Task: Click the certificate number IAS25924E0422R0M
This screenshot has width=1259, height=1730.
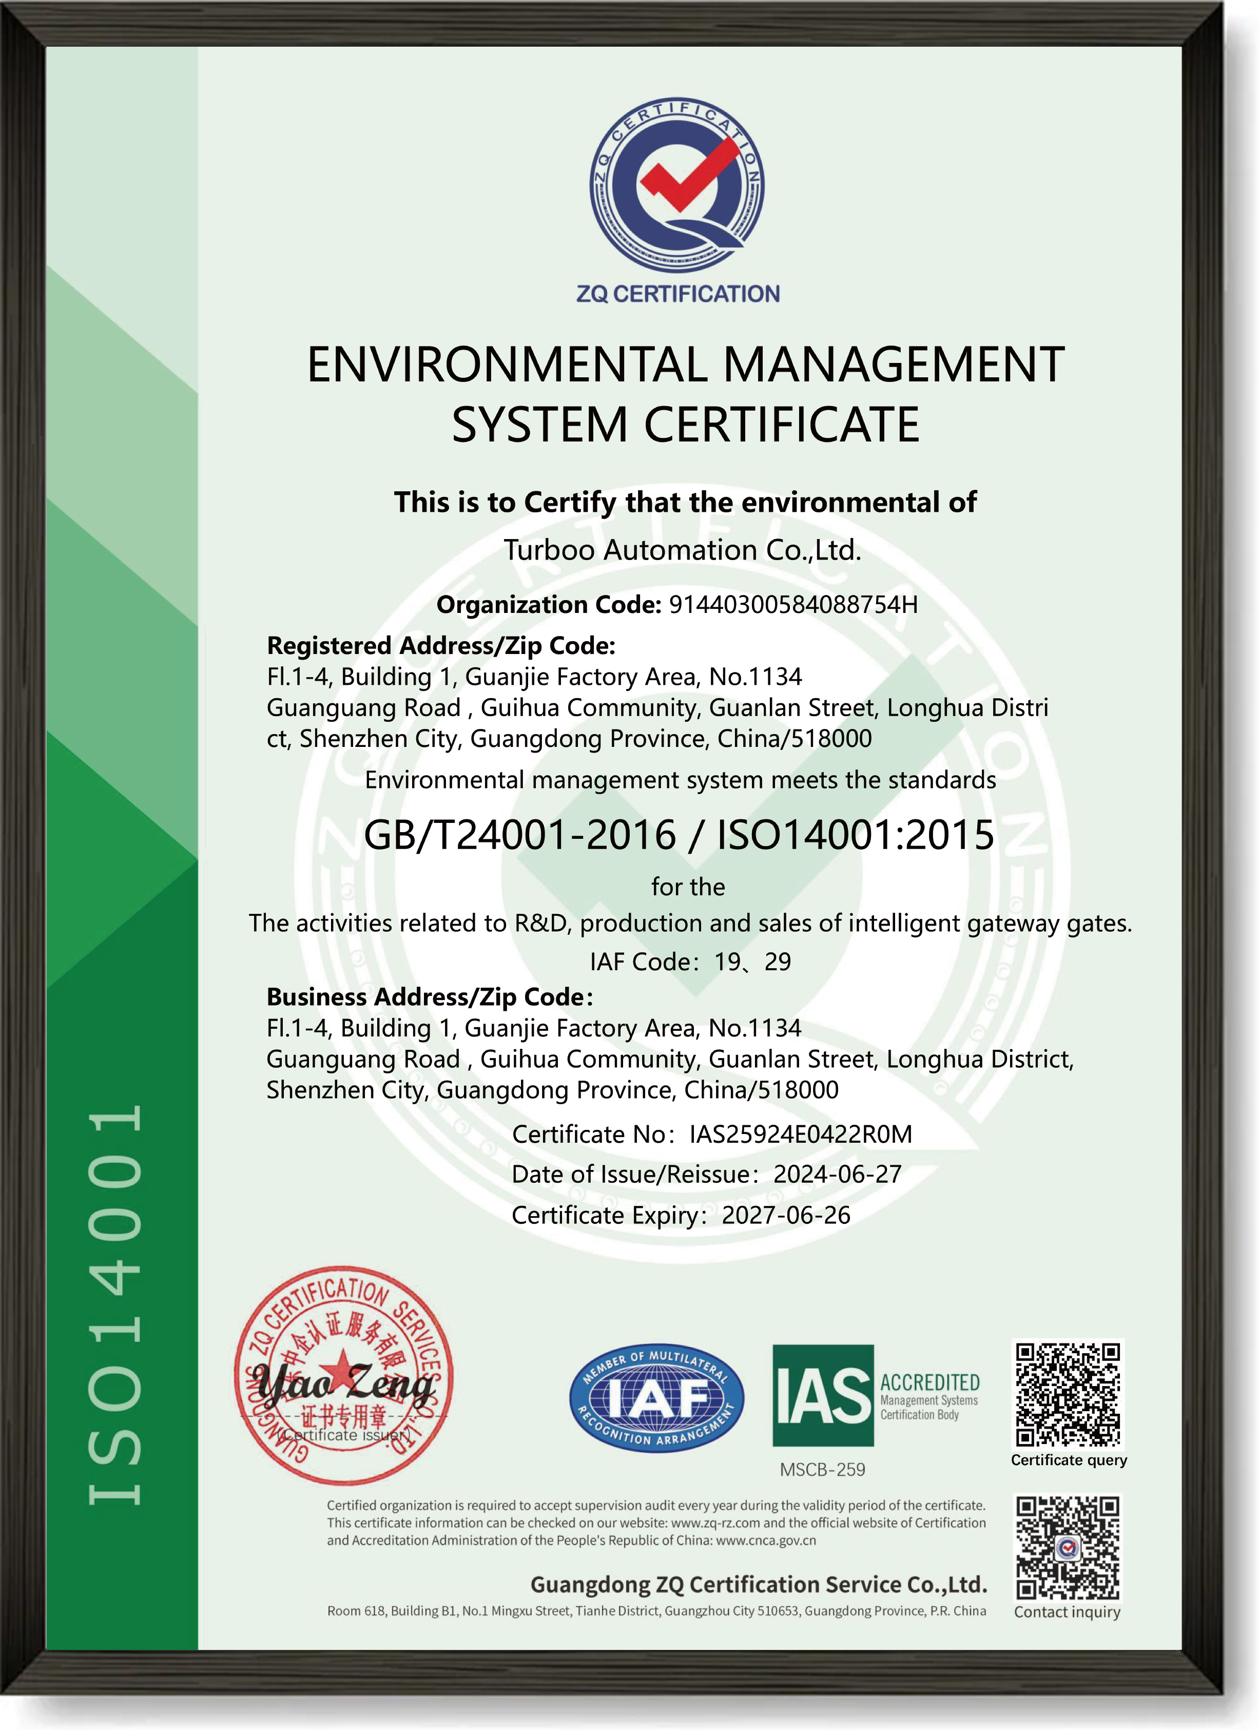Action: click(x=801, y=1135)
